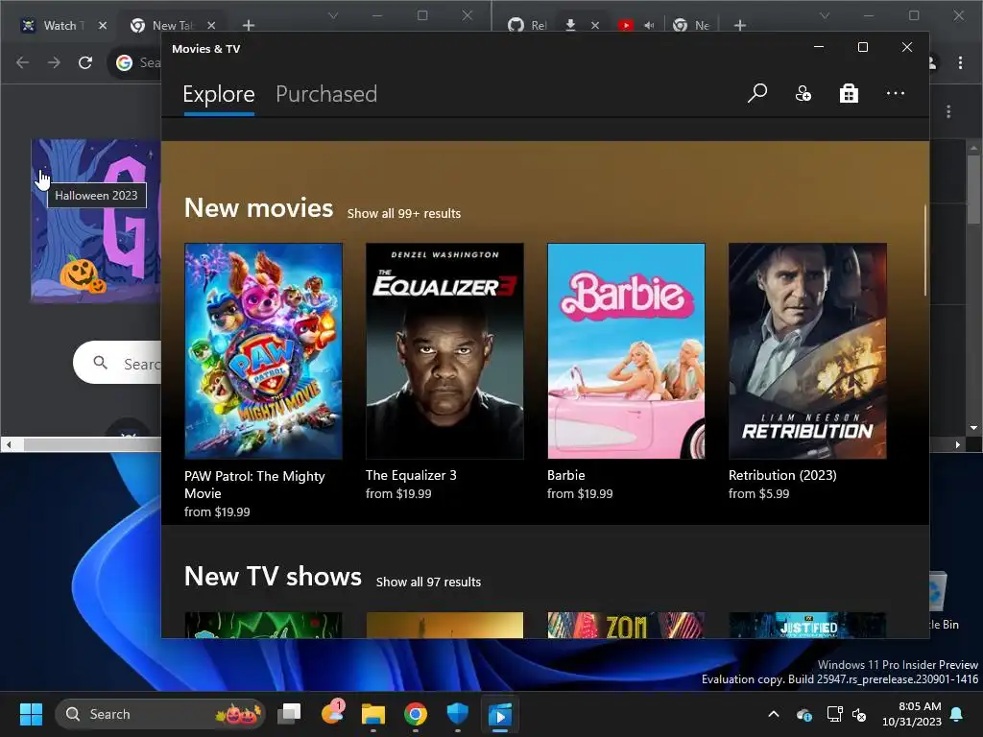Open the PAW Patrol movie poster
Screen dimensions: 983x737
tap(263, 351)
